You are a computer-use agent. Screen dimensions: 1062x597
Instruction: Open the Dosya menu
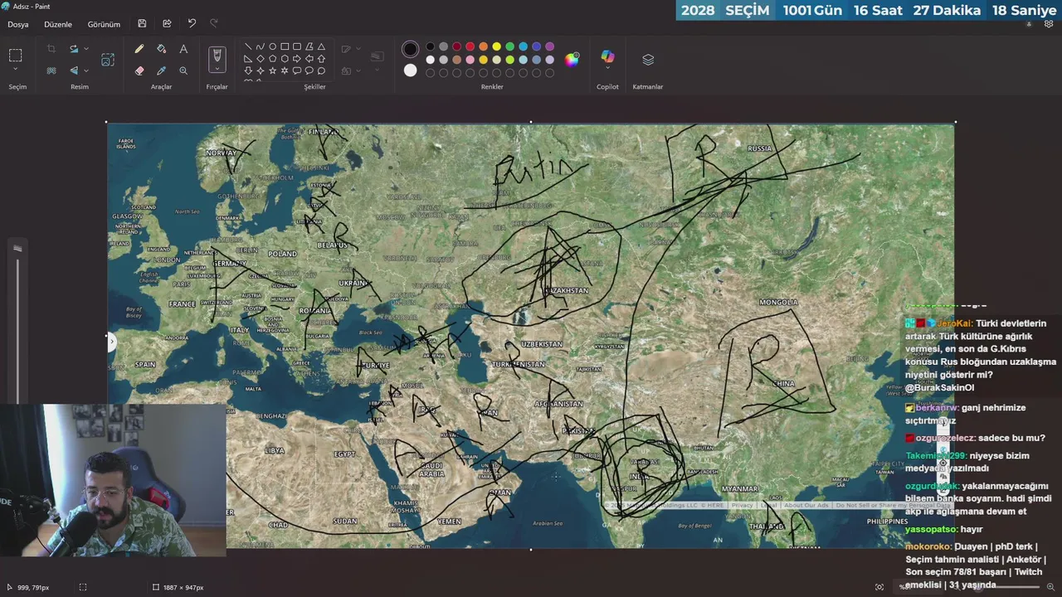coord(18,24)
